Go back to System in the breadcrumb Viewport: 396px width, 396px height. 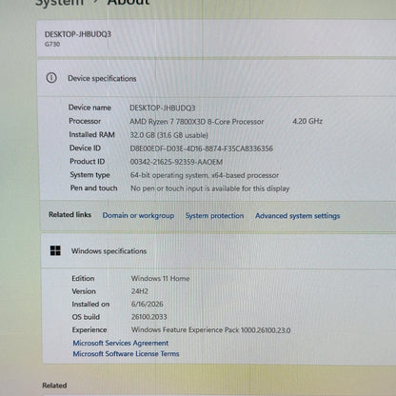(59, 3)
